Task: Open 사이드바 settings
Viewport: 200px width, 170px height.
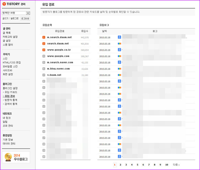Action: [8, 71]
